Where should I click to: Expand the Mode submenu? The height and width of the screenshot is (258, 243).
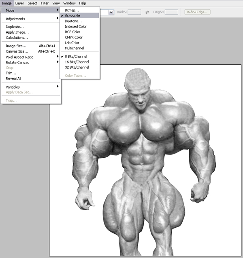(30, 11)
